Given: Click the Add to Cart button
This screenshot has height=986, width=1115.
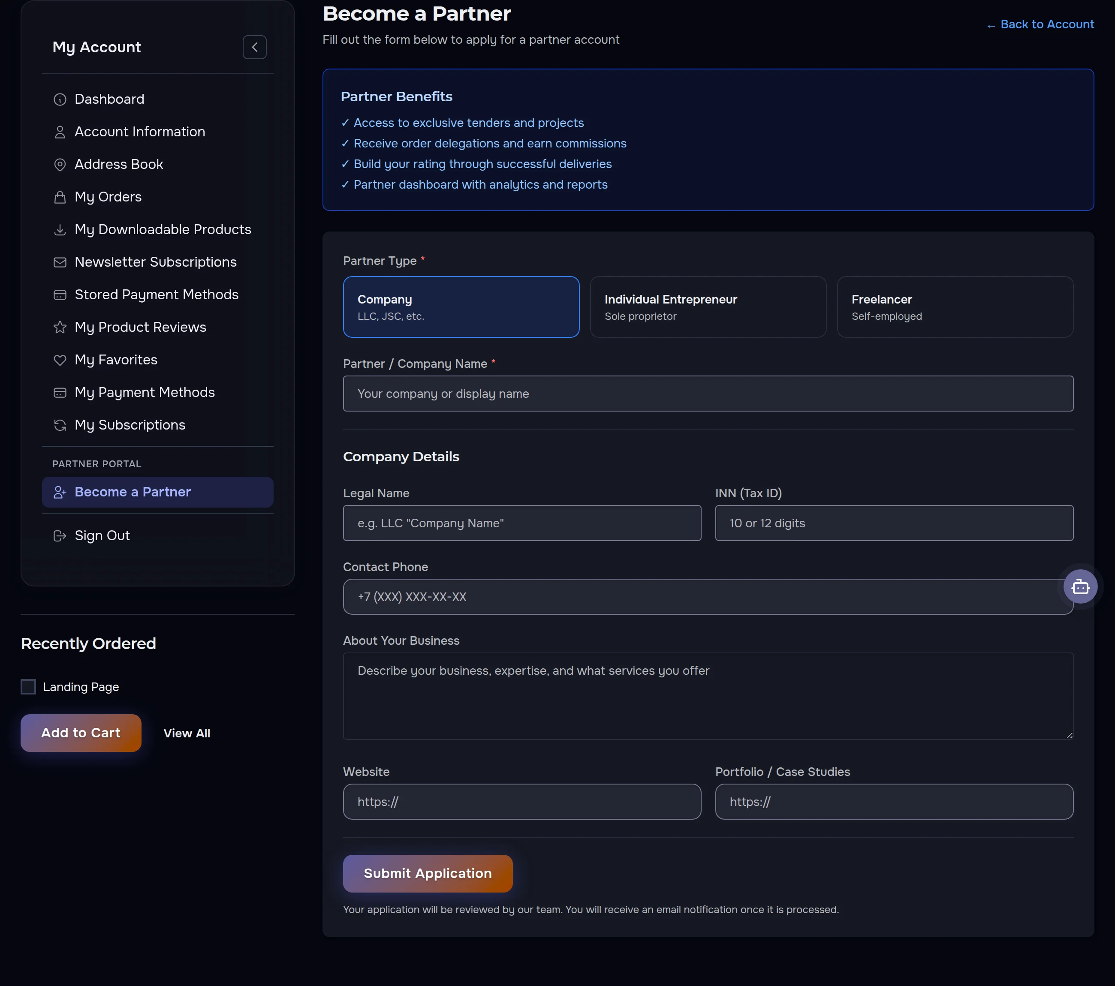Looking at the screenshot, I should tap(81, 733).
